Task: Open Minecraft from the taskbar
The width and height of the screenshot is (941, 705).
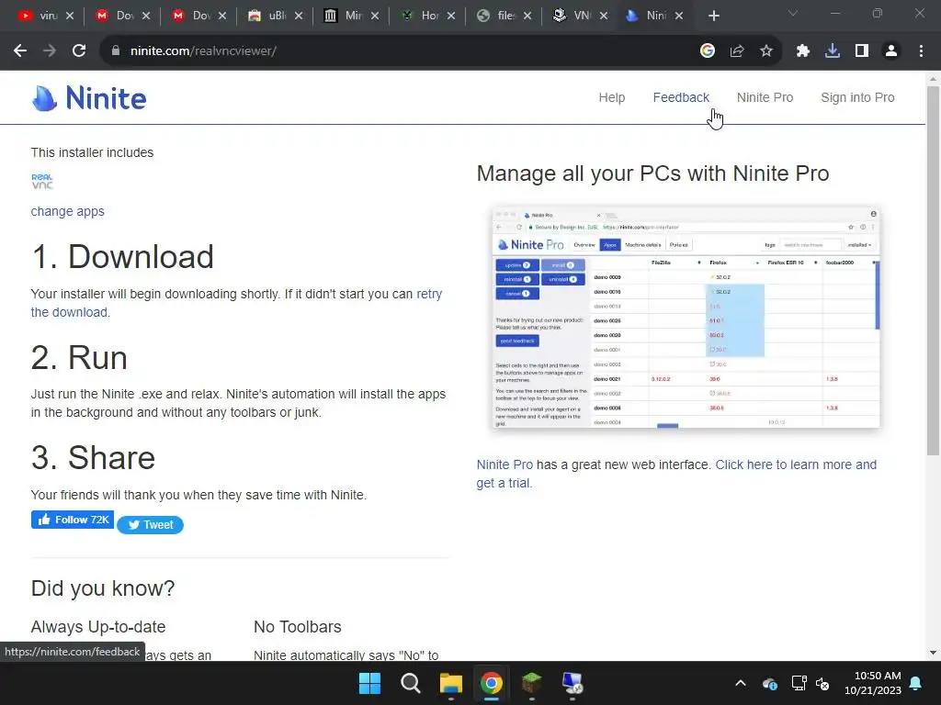Action: [x=532, y=683]
